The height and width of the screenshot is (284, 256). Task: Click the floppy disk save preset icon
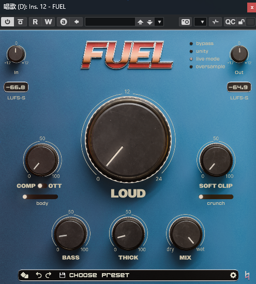pos(62,275)
